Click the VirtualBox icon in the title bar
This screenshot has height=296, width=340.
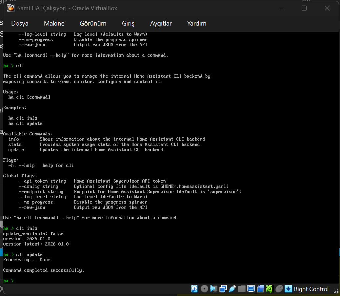point(11,8)
